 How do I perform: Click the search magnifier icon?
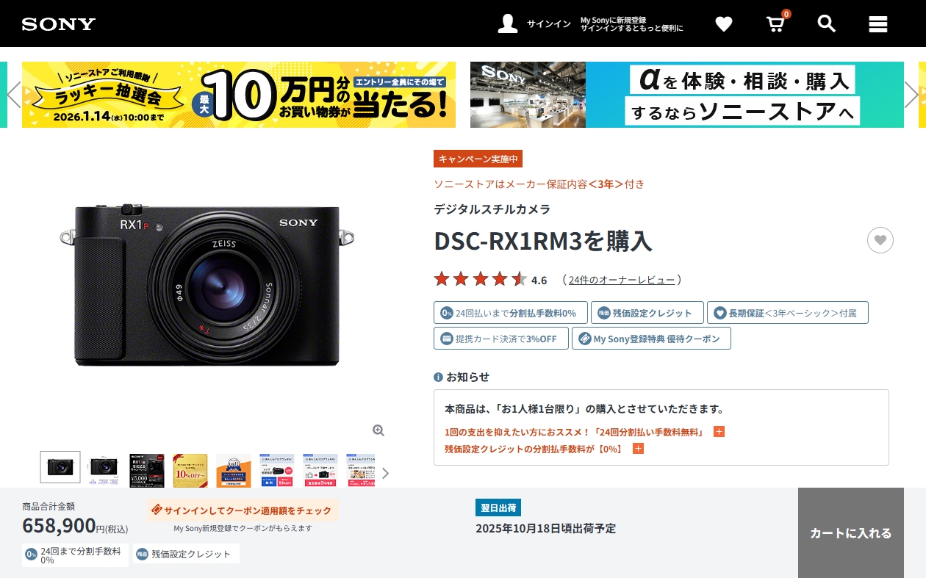827,24
